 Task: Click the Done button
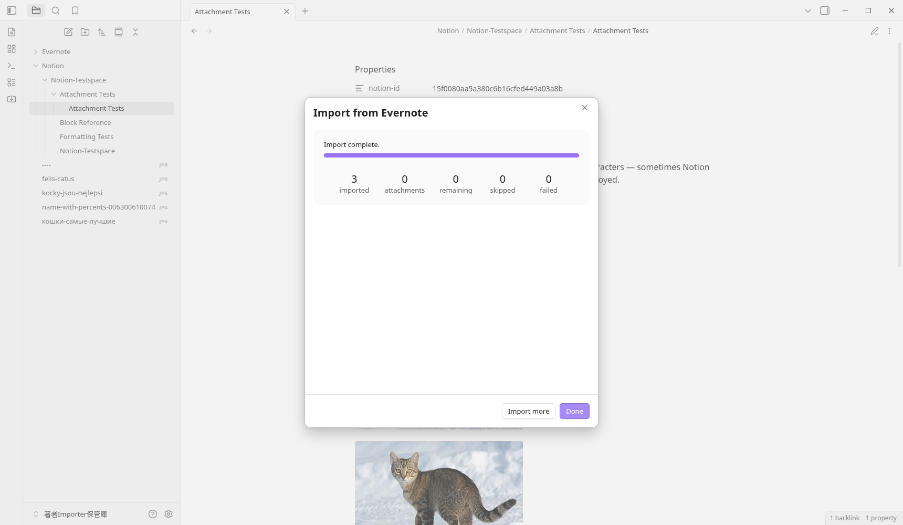tap(574, 411)
